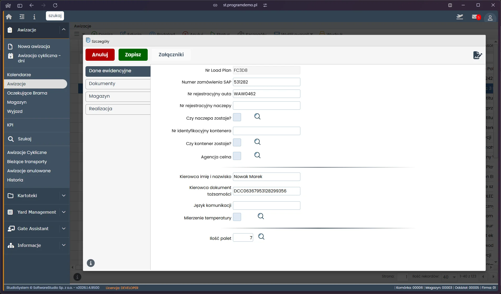Viewport: 501px width, 294px height.
Task: Toggle the Agencja celna checkbox
Action: [x=237, y=156]
